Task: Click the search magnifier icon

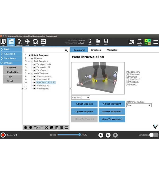Action: tap(66, 50)
